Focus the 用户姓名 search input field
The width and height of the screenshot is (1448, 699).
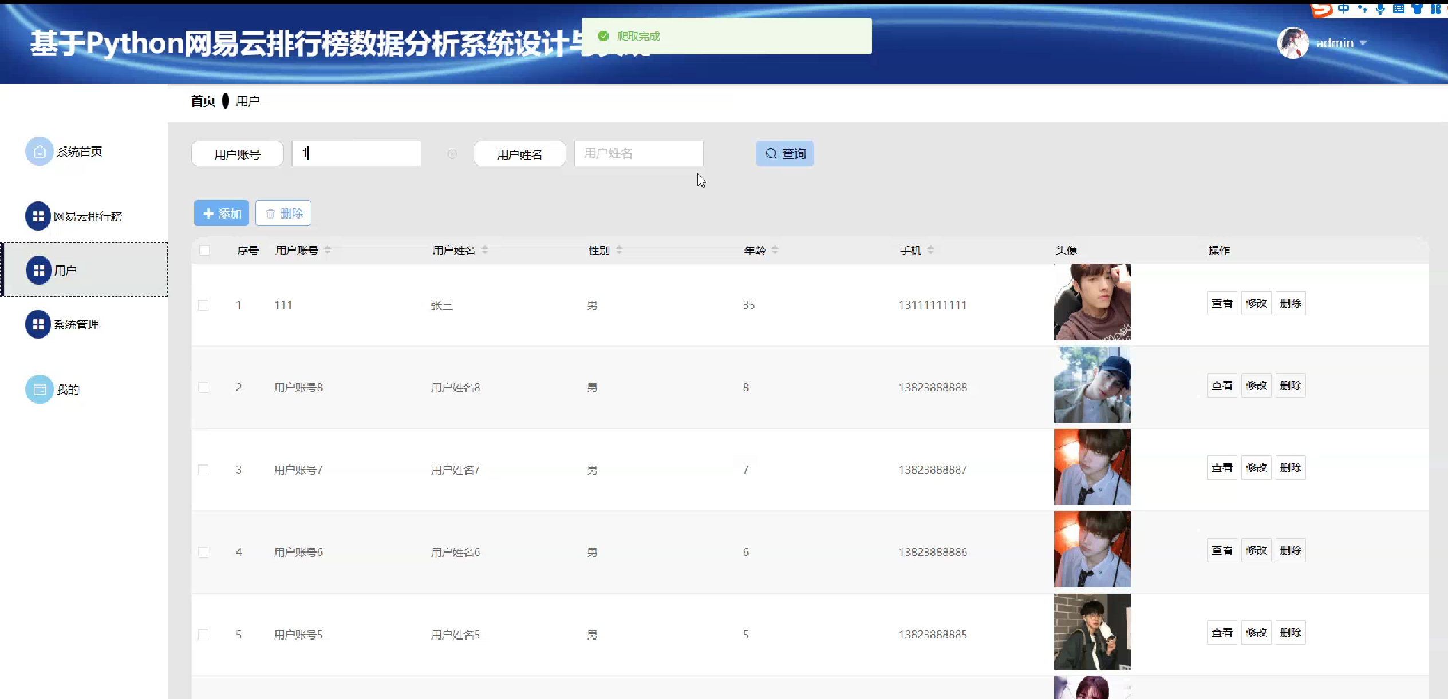[x=638, y=153]
